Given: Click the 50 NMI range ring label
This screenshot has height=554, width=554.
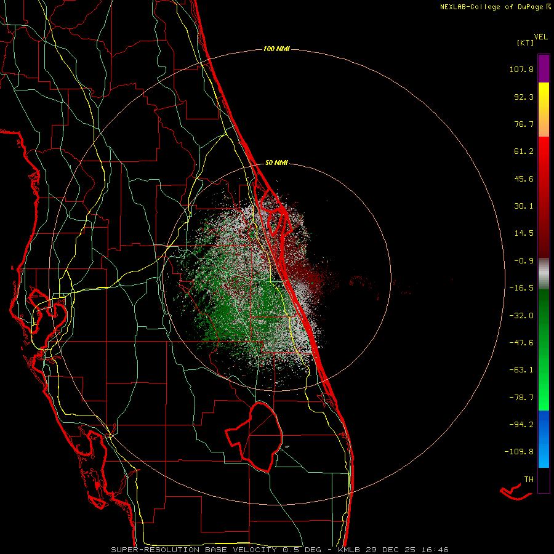Looking at the screenshot, I should coord(276,163).
